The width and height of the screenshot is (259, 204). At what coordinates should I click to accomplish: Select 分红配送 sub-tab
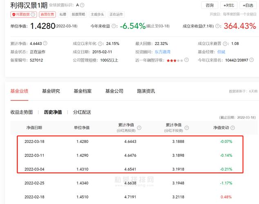(82, 112)
